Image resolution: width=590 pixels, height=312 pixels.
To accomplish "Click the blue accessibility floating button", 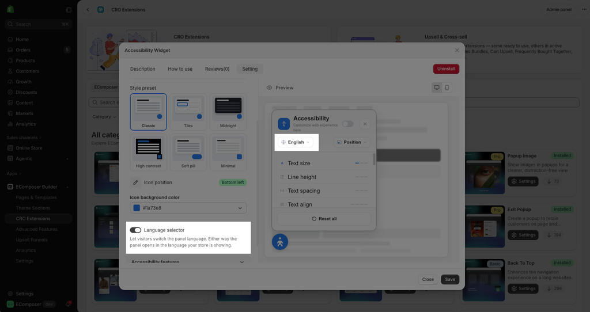I will (280, 242).
